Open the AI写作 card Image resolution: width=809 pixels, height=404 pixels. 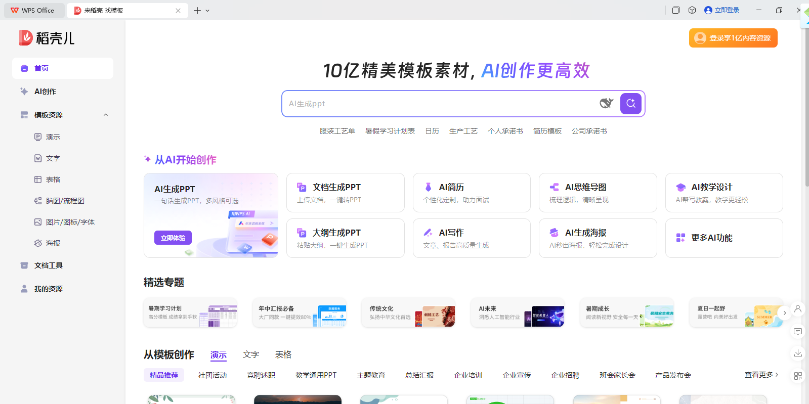[472, 238]
